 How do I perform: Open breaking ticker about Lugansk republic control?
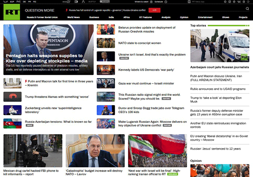(x=107, y=10)
